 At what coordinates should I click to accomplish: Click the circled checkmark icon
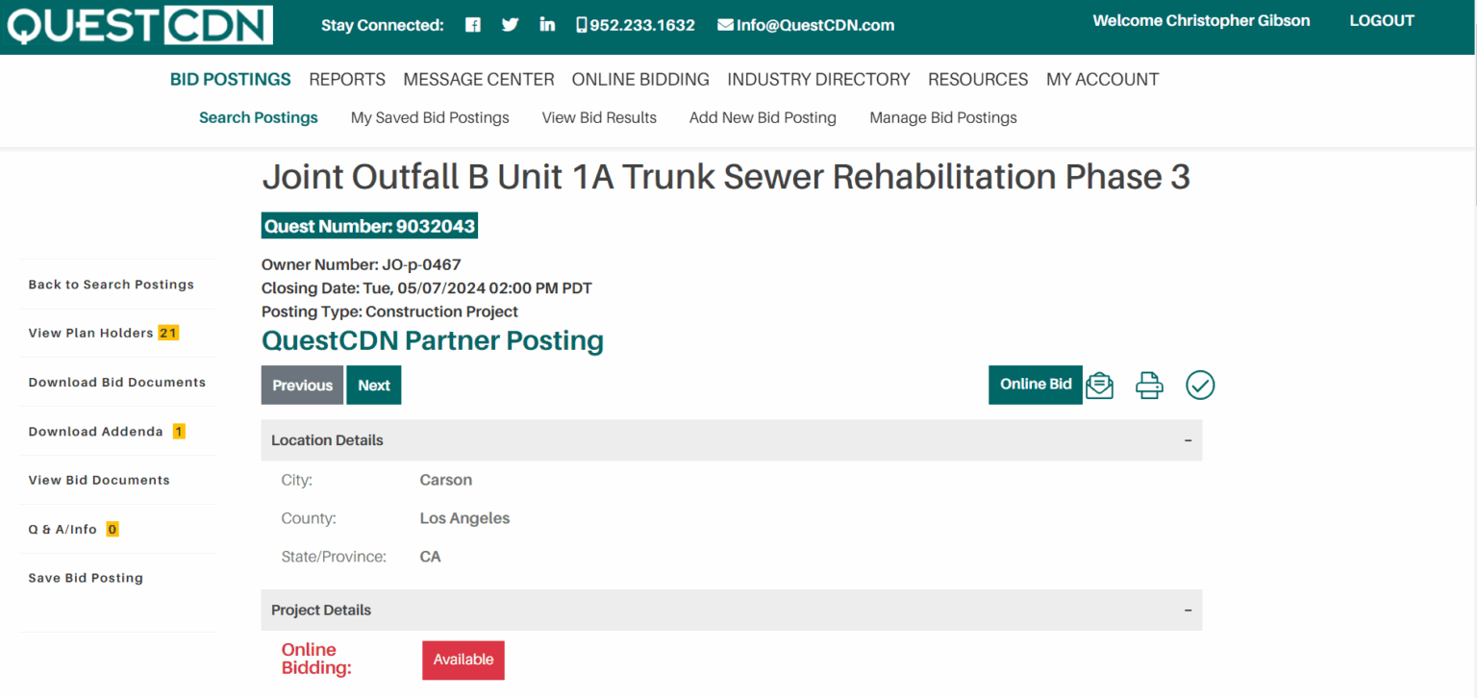[1200, 386]
